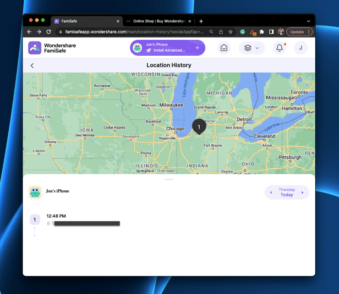Click Chicago label on the map
Viewport: 339px width, 294px height.
(x=175, y=128)
